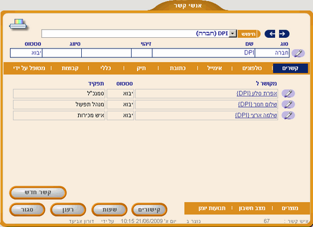Open the מצב חשבון bottom tab
Screen dimensions: 313x227
[252, 208]
